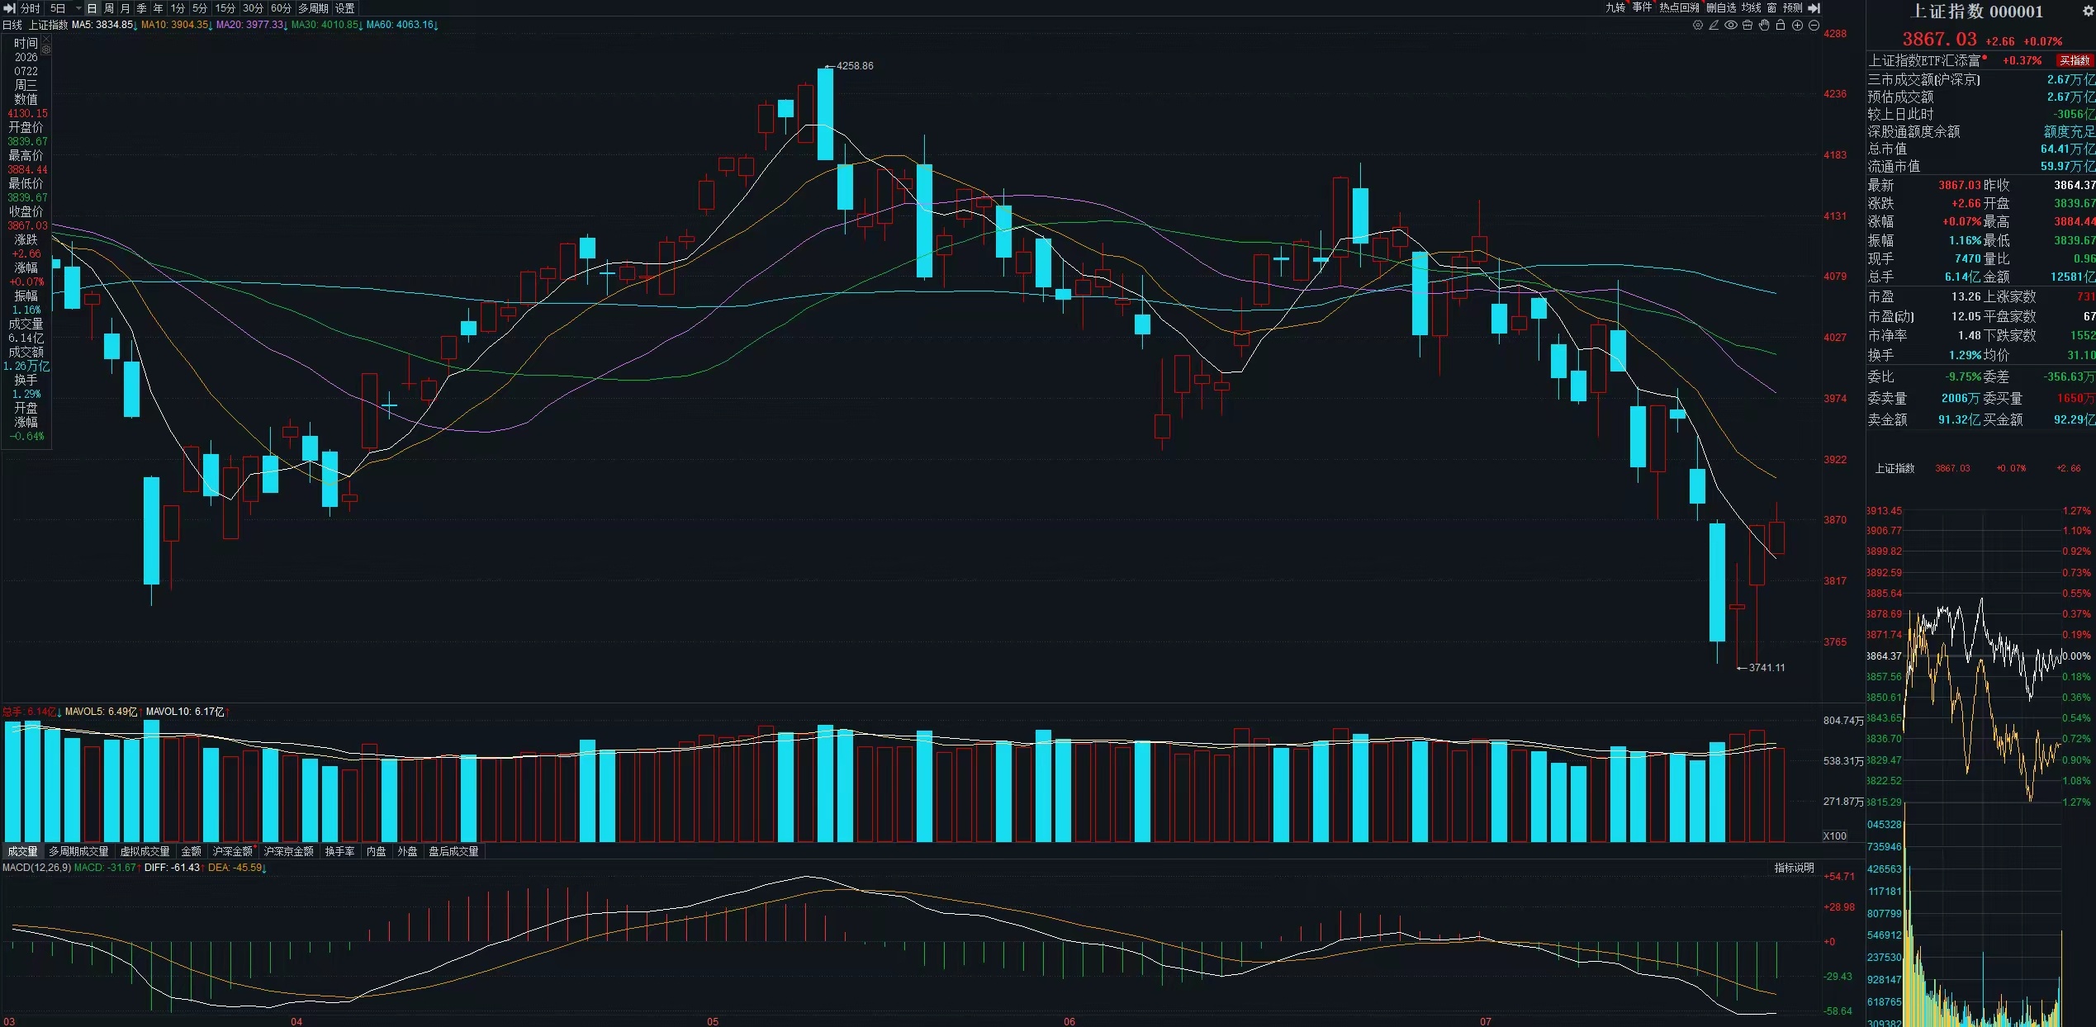The width and height of the screenshot is (2096, 1027).
Task: Open 热点回溯 hot topic review
Action: (x=1679, y=7)
